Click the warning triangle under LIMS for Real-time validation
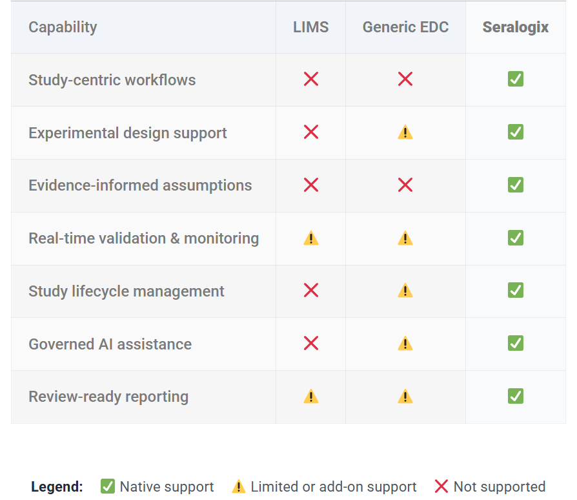The width and height of the screenshot is (577, 500). pyautogui.click(x=310, y=238)
